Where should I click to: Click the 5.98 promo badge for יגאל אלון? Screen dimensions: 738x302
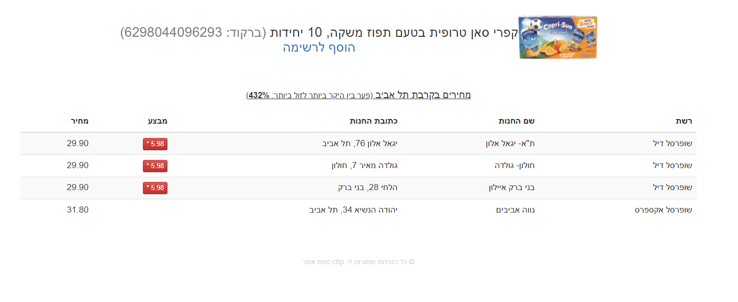click(x=155, y=144)
